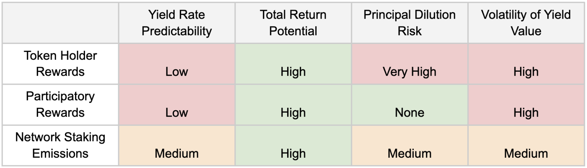The width and height of the screenshot is (587, 168).
Task: Select the None dilution risk cell
Action: 410,105
